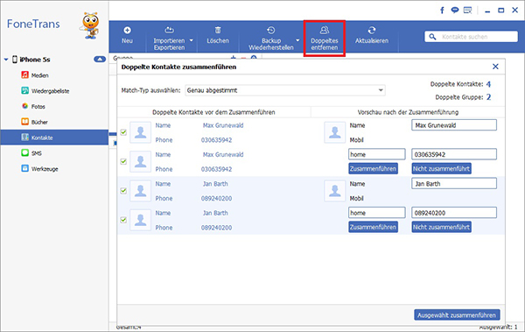The width and height of the screenshot is (525, 332).
Task: Edit the 089240200 phone preview field
Action: tap(454, 213)
